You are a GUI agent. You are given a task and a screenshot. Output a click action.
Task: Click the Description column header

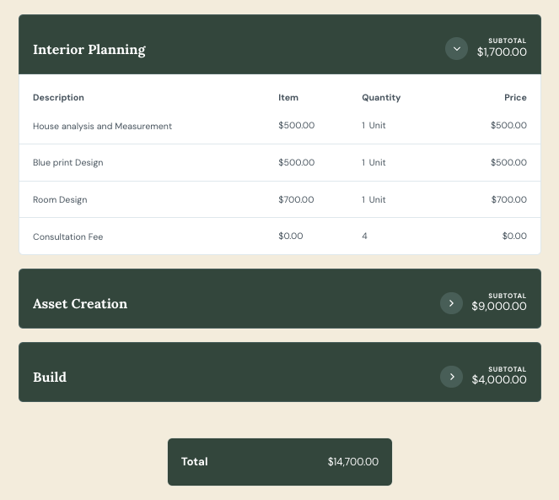[58, 98]
